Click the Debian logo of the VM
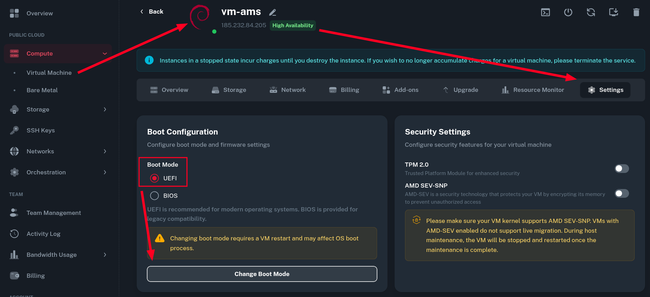The height and width of the screenshot is (297, 650). [x=200, y=17]
